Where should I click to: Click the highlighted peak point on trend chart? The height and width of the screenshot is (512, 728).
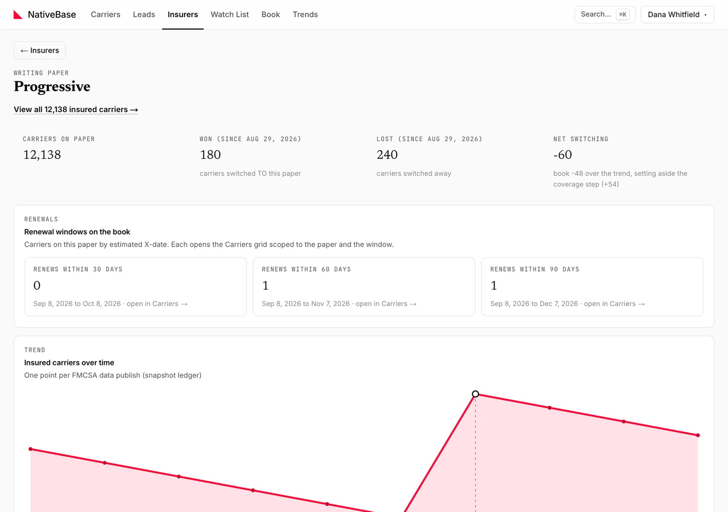476,394
